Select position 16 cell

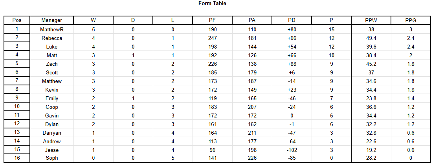[17, 159]
